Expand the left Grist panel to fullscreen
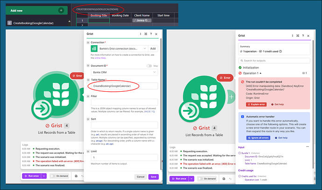Viewport: 322px width, 190px height. [146, 34]
